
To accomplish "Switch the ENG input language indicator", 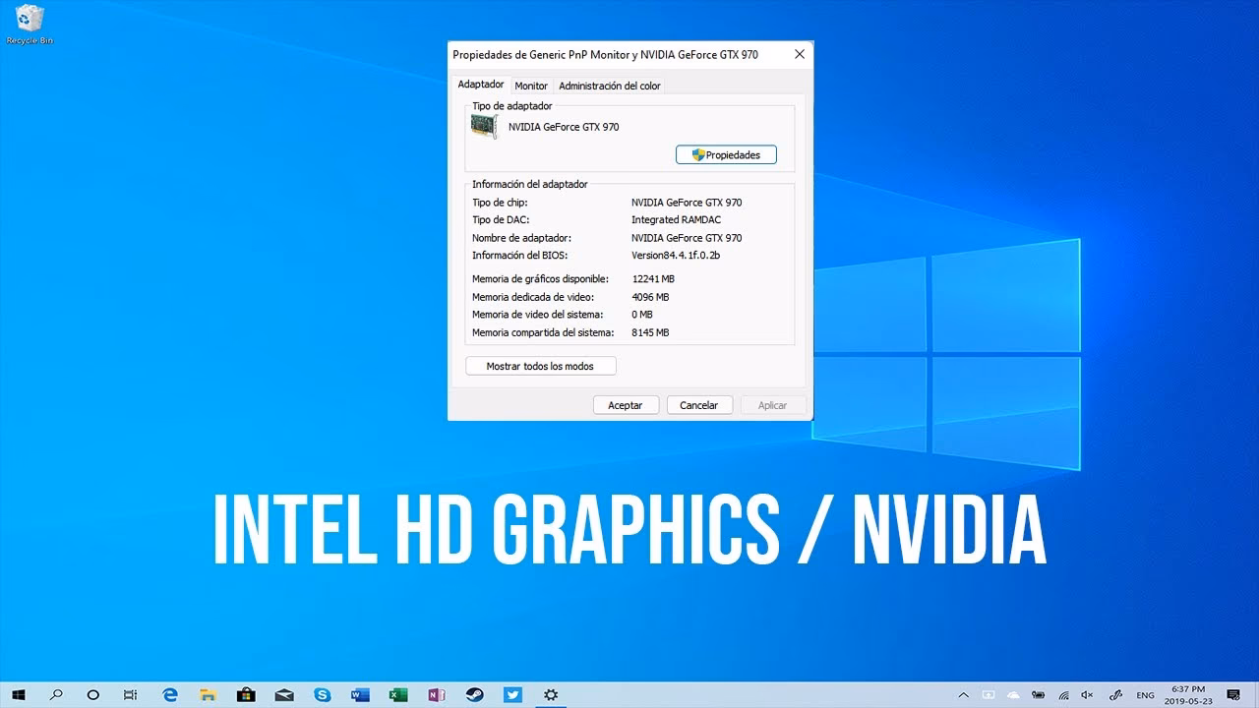I will [1146, 695].
